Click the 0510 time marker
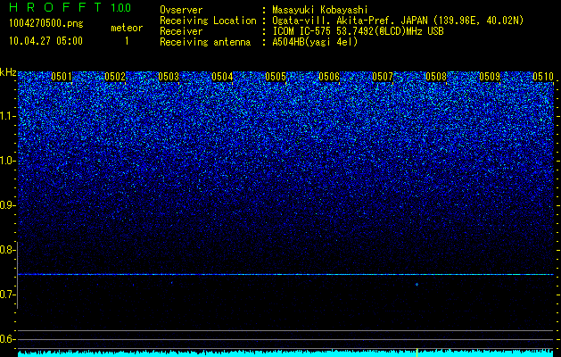The width and height of the screenshot is (561, 357). 543,77
